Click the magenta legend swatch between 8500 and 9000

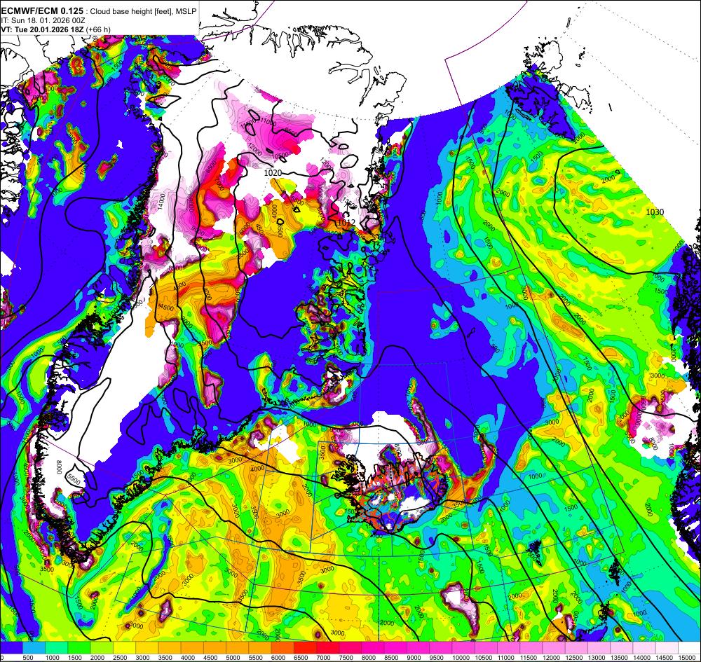pyautogui.click(x=395, y=648)
